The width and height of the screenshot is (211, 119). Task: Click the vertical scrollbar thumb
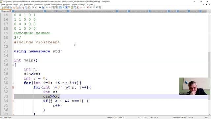tap(210, 76)
